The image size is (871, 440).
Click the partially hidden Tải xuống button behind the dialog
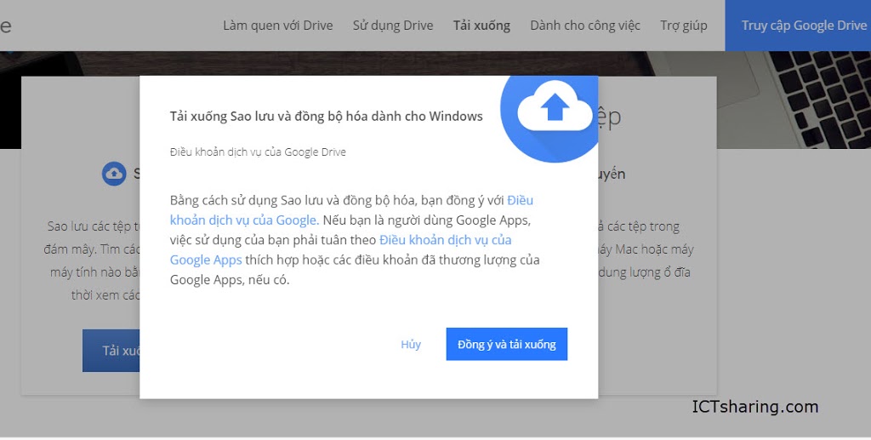tap(111, 351)
